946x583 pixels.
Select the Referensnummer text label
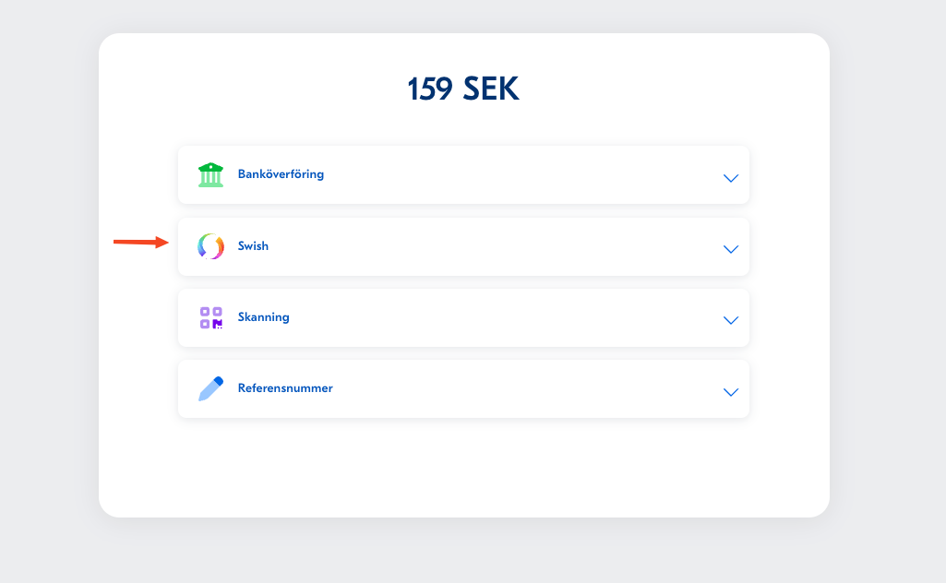(285, 388)
